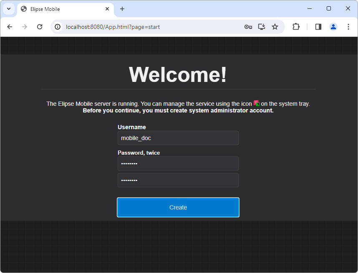
Task: Open the Chrome three-dot menu
Action: tap(348, 27)
